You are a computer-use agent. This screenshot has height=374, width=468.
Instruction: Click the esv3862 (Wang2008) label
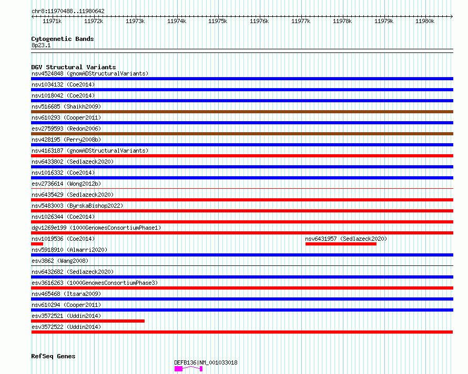coord(60,261)
